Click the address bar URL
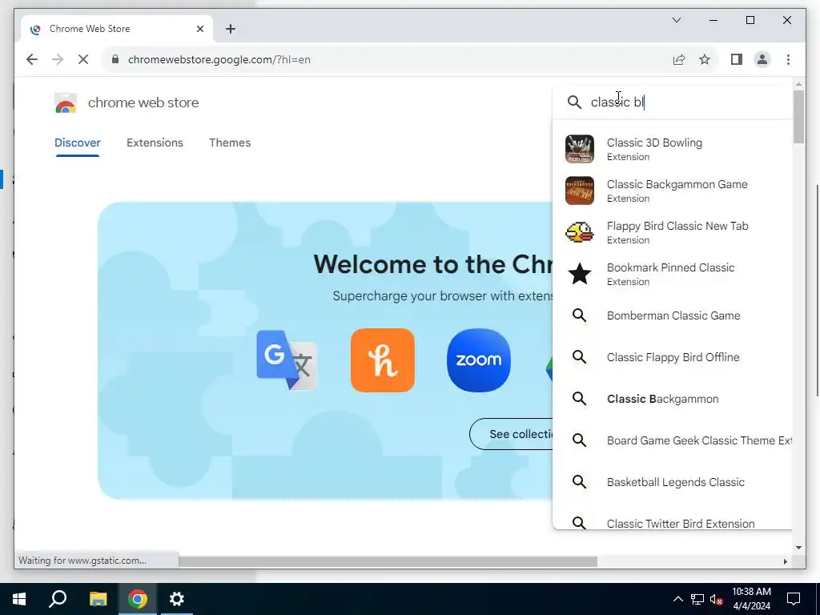The image size is (820, 615). click(219, 59)
